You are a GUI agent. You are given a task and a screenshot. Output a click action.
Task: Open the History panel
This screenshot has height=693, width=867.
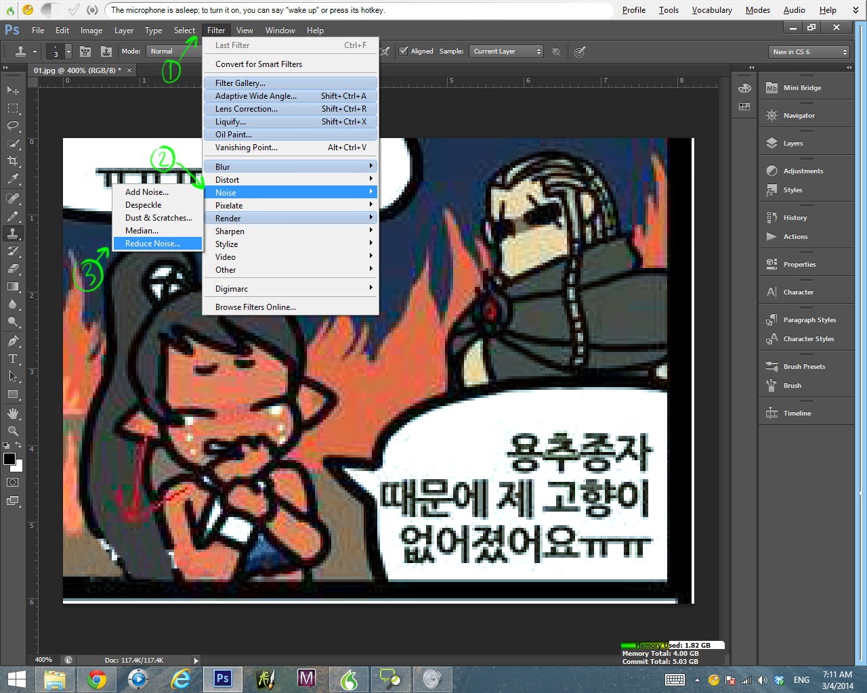[806, 217]
